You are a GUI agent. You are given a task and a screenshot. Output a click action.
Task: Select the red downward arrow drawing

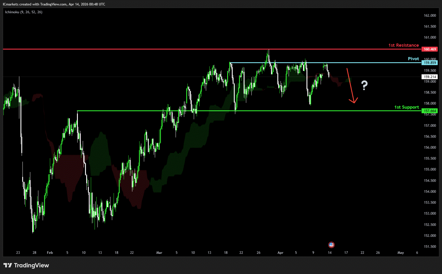(351, 86)
